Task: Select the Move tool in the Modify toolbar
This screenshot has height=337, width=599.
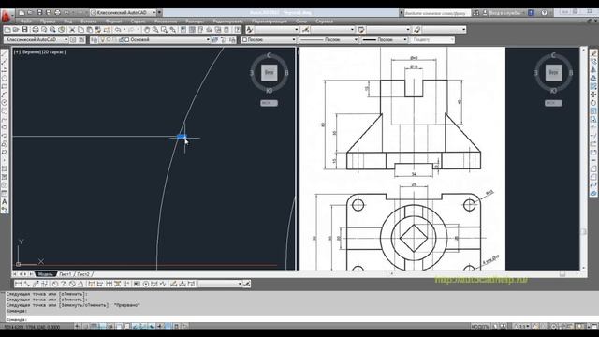Action: [593, 95]
